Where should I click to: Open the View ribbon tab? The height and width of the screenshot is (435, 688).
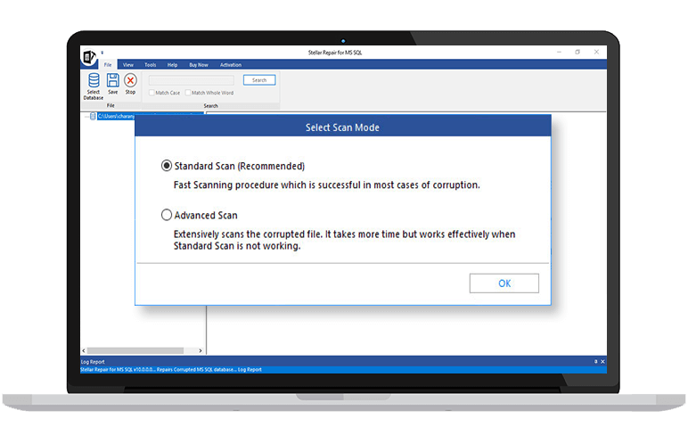point(128,64)
